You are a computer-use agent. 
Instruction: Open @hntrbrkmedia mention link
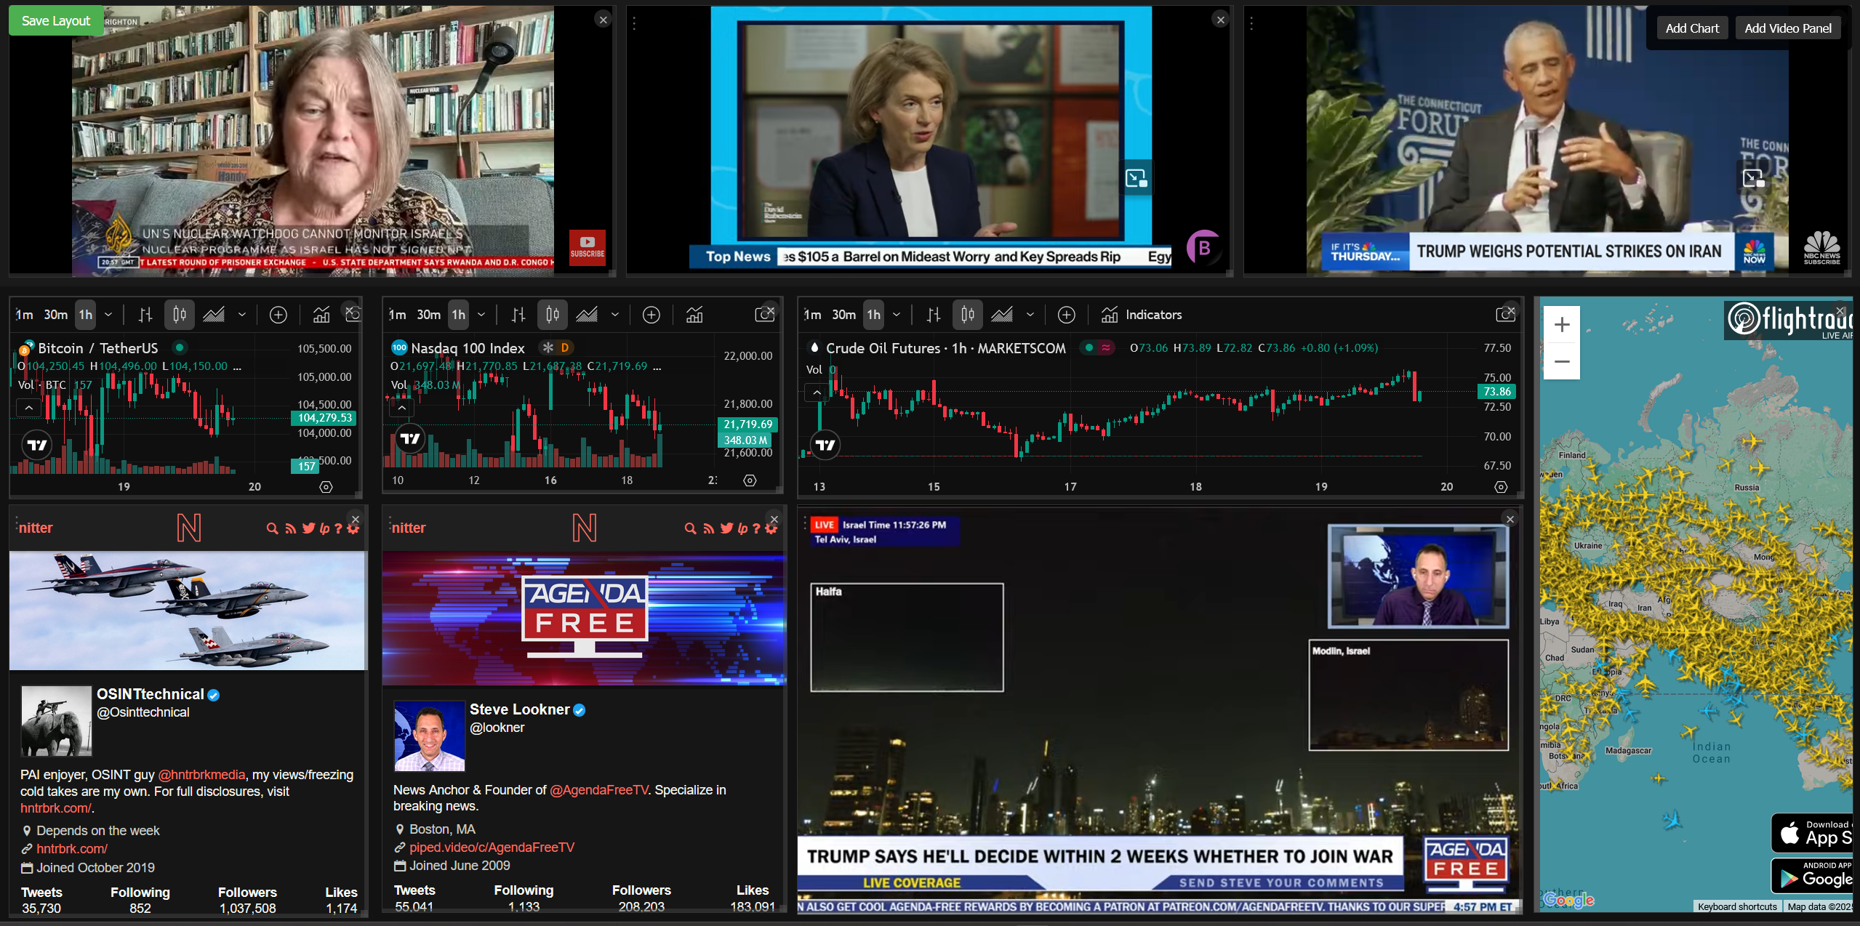point(201,775)
